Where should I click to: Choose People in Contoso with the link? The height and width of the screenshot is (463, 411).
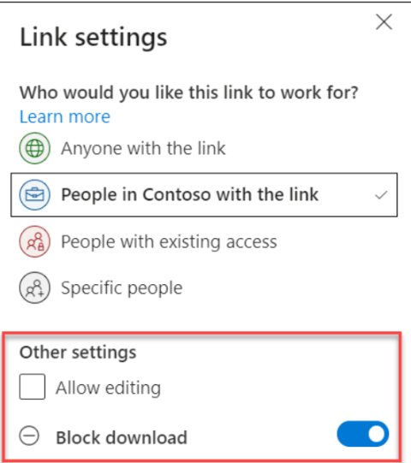[204, 195]
